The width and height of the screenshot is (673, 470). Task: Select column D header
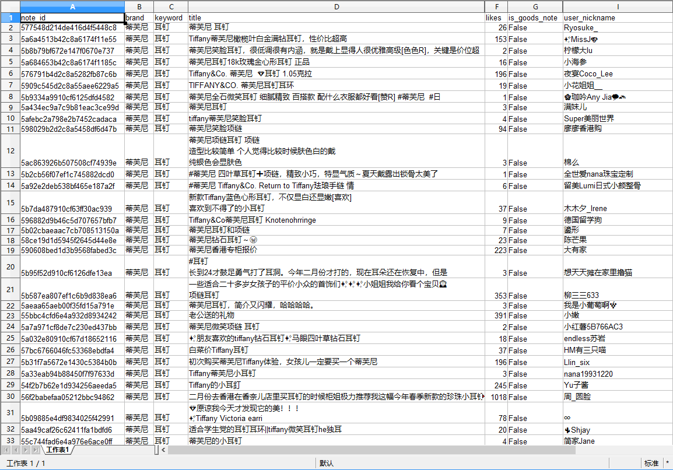336,6
